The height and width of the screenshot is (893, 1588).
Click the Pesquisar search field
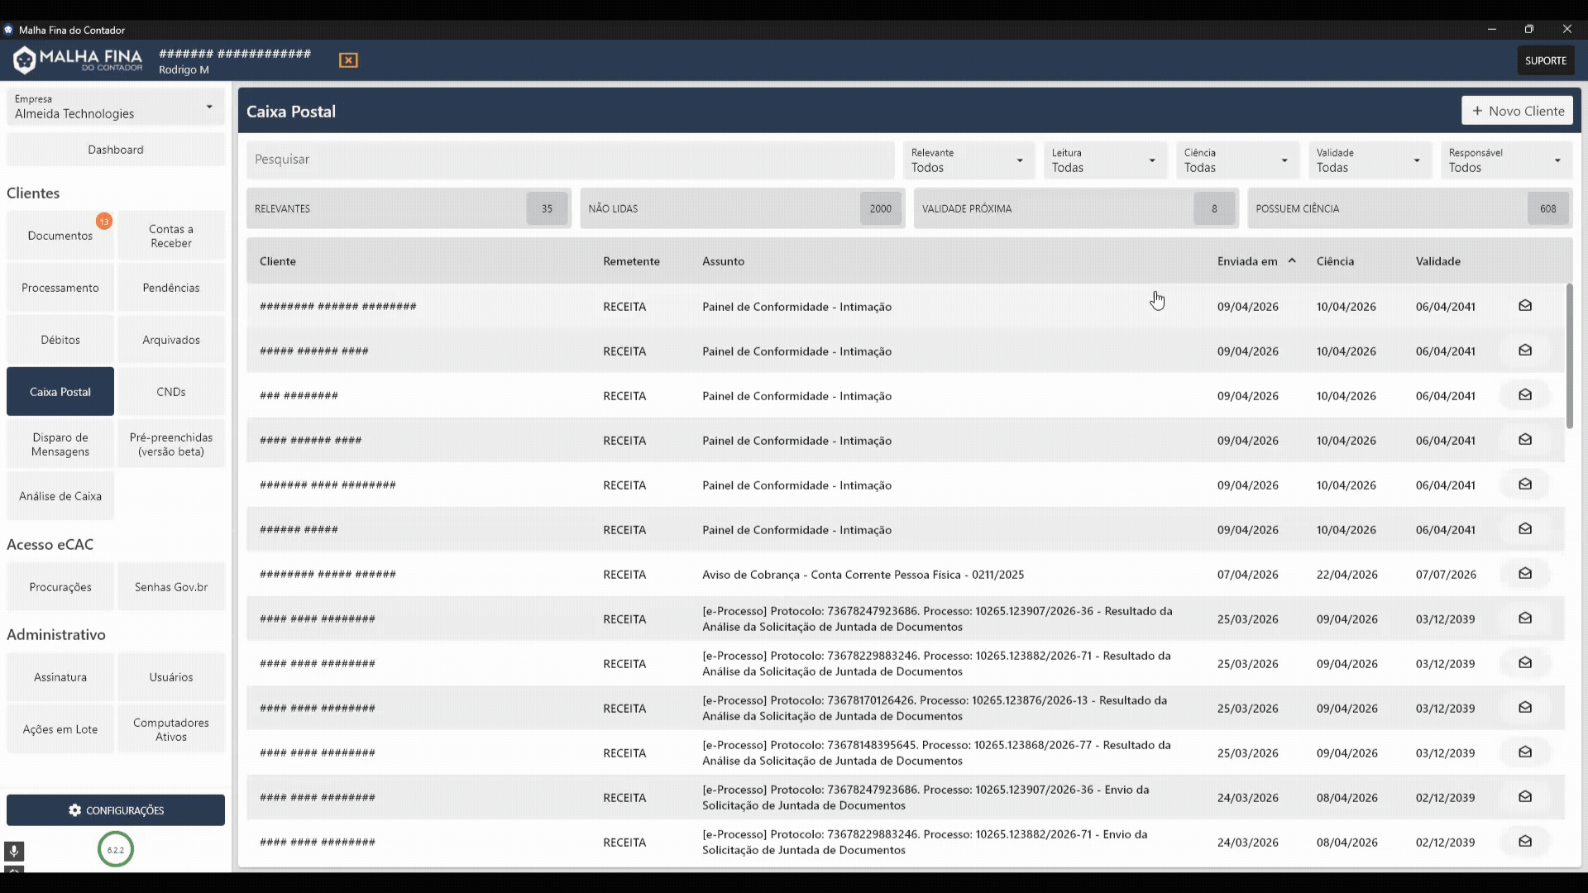click(x=570, y=160)
